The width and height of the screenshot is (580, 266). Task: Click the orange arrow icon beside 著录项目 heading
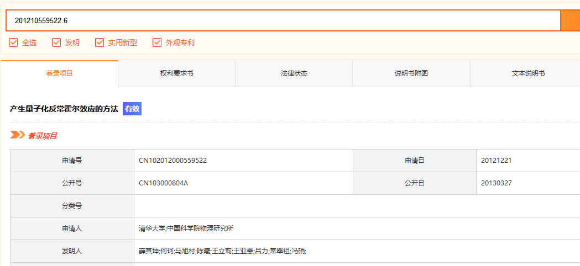[x=17, y=135]
